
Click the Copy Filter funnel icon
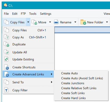coord(7,90)
